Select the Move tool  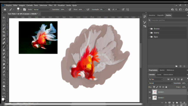[4, 18]
